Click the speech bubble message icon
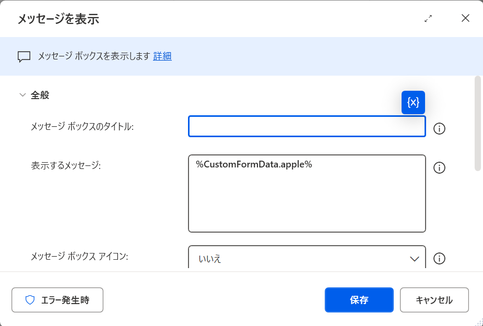The image size is (483, 326). [x=24, y=56]
